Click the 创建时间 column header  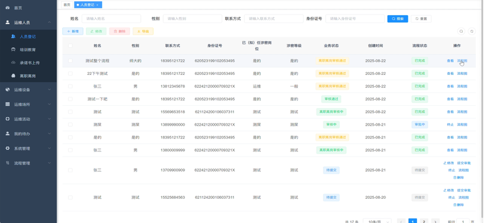375,46
